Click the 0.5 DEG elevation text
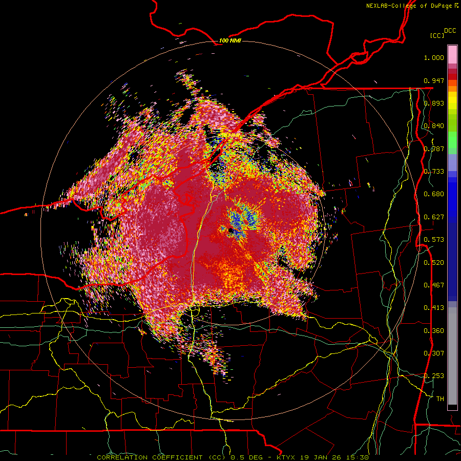This screenshot has height=461, width=461. [247, 457]
